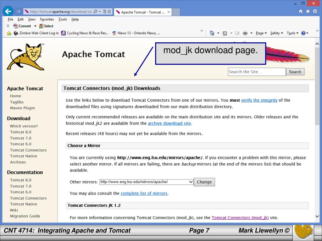The width and height of the screenshot is (322, 241).
Task: Click the Change mirror button
Action: (204, 182)
